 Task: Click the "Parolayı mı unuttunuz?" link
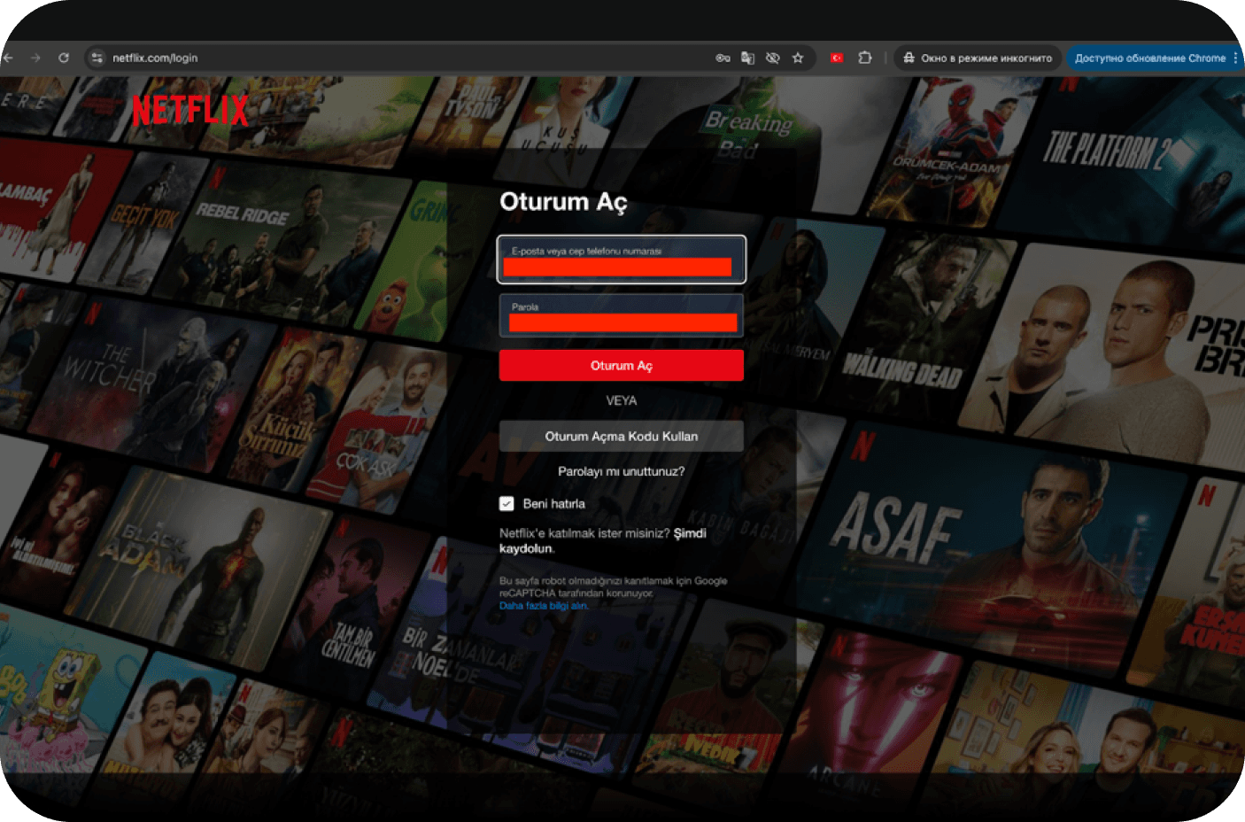pyautogui.click(x=621, y=471)
